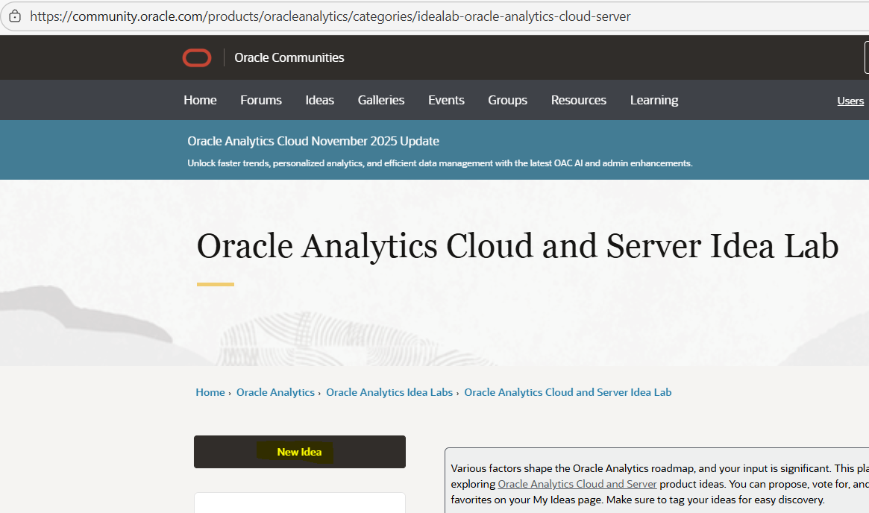Click Oracle Analytics Idea Labs breadcrumb
Screen dimensions: 869x513
(389, 392)
